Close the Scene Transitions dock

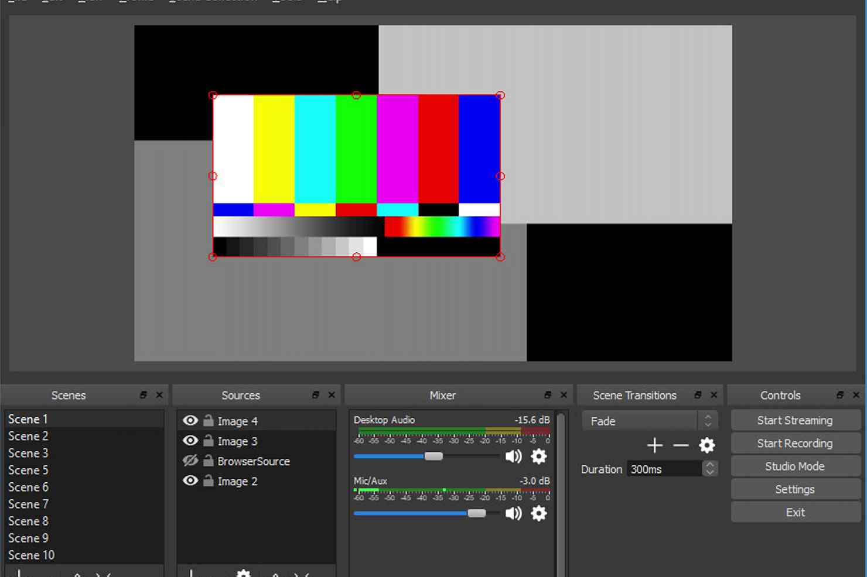click(x=714, y=395)
